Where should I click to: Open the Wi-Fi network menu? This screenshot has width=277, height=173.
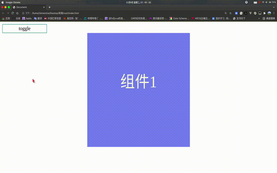pos(263,2)
